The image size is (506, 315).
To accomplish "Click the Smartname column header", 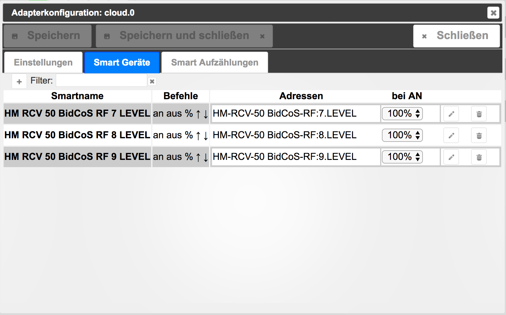I will [77, 96].
